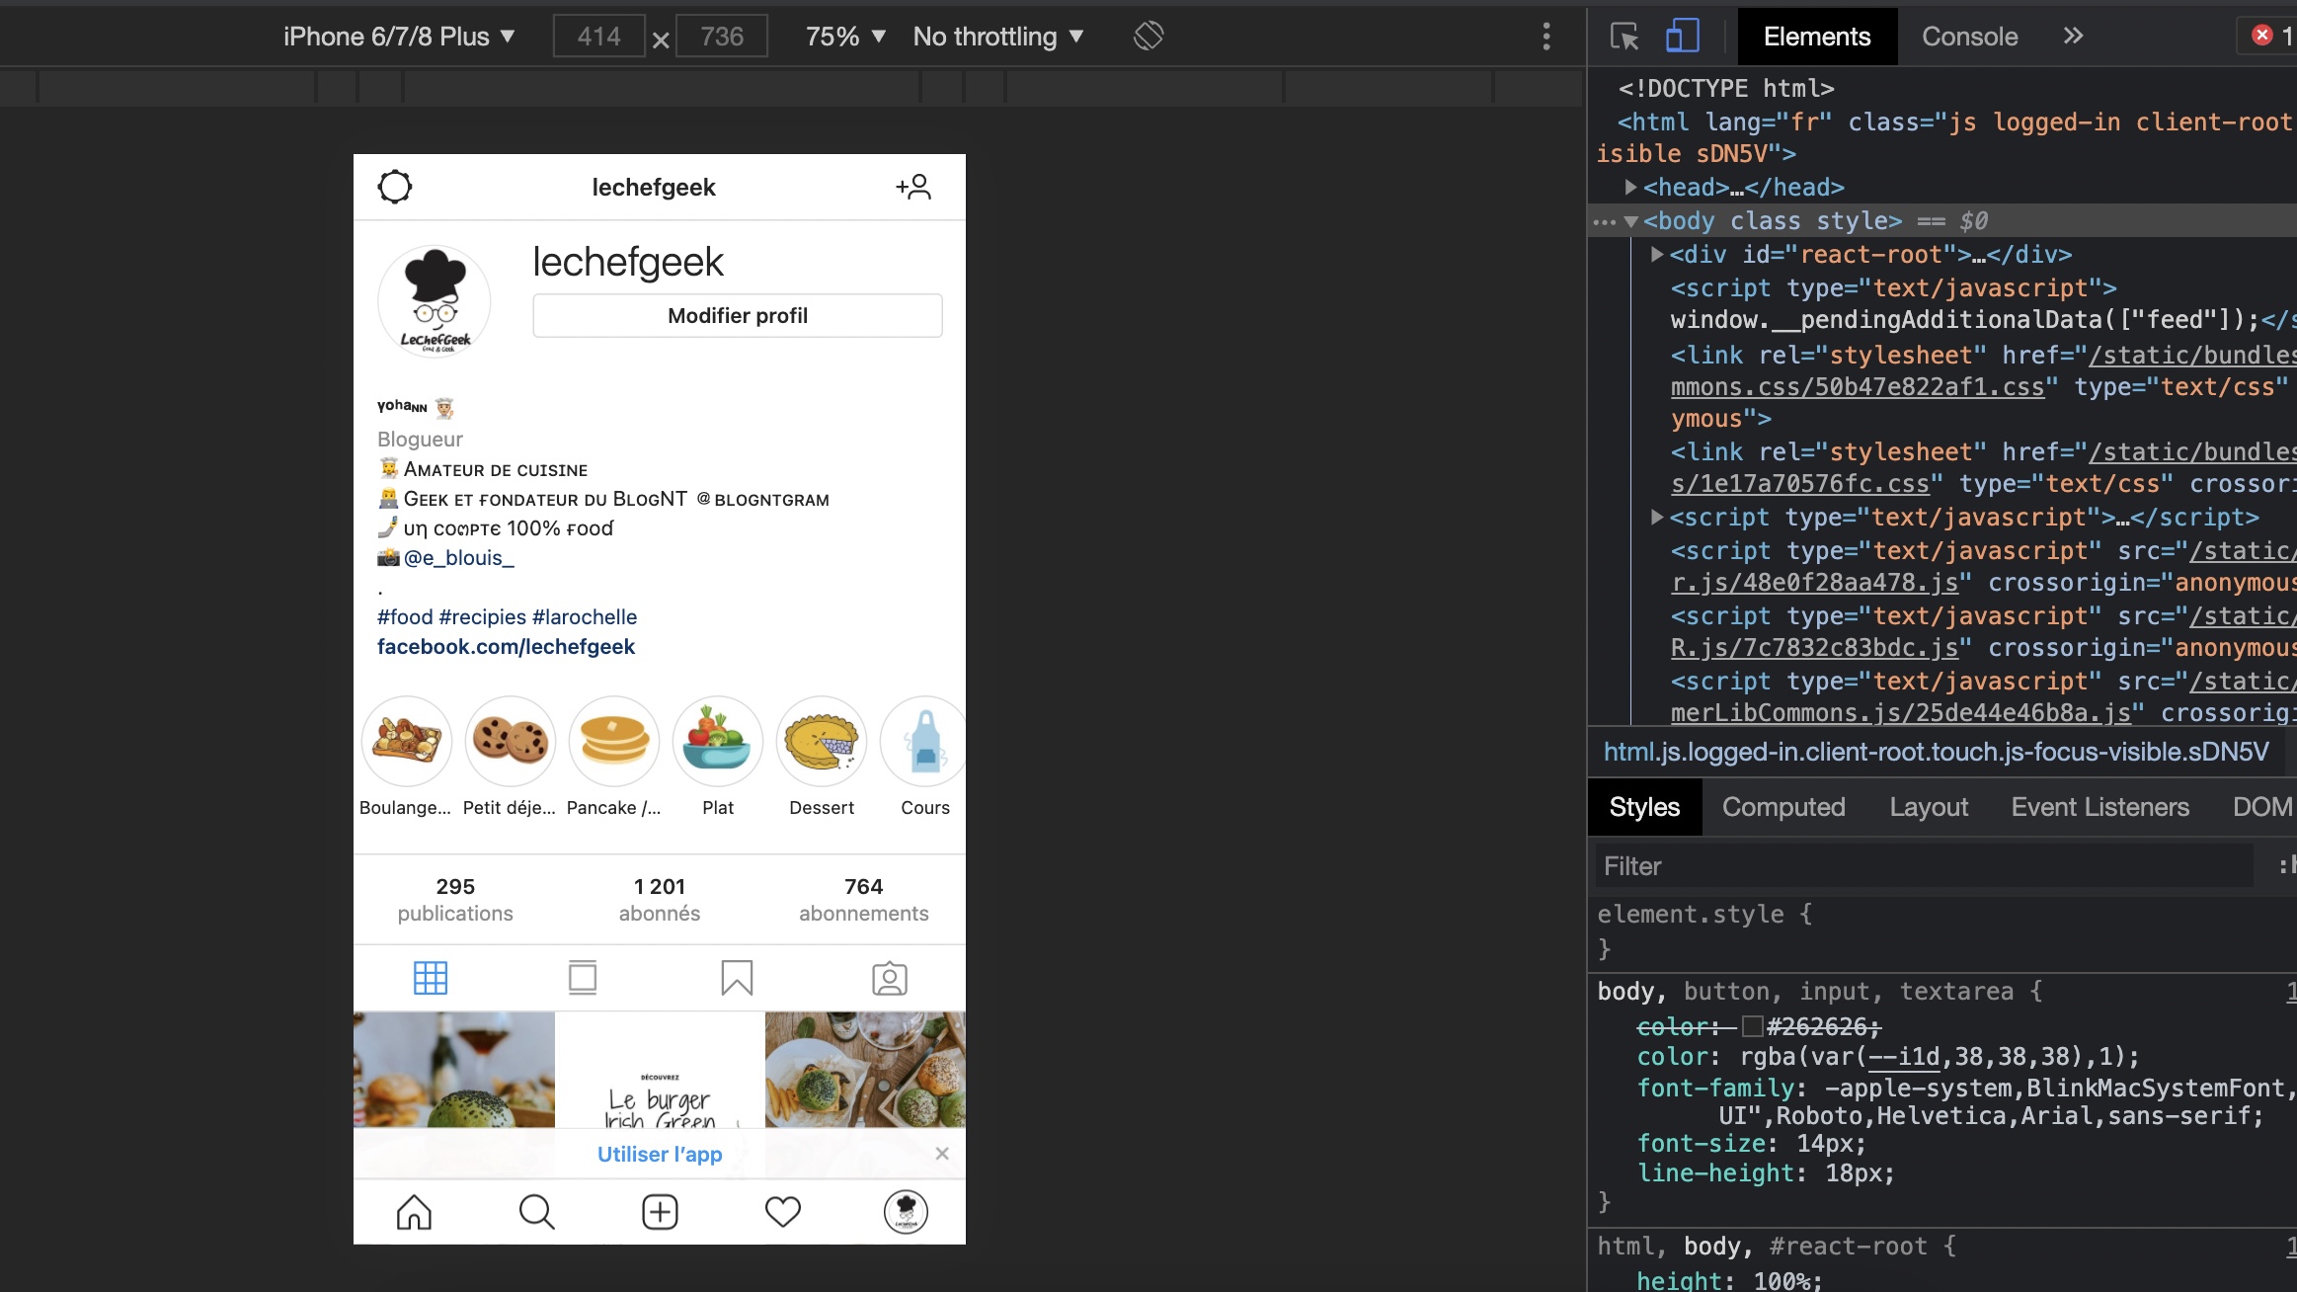Toggle the inspect element picker
Viewport: 2297px width, 1292px height.
point(1624,37)
